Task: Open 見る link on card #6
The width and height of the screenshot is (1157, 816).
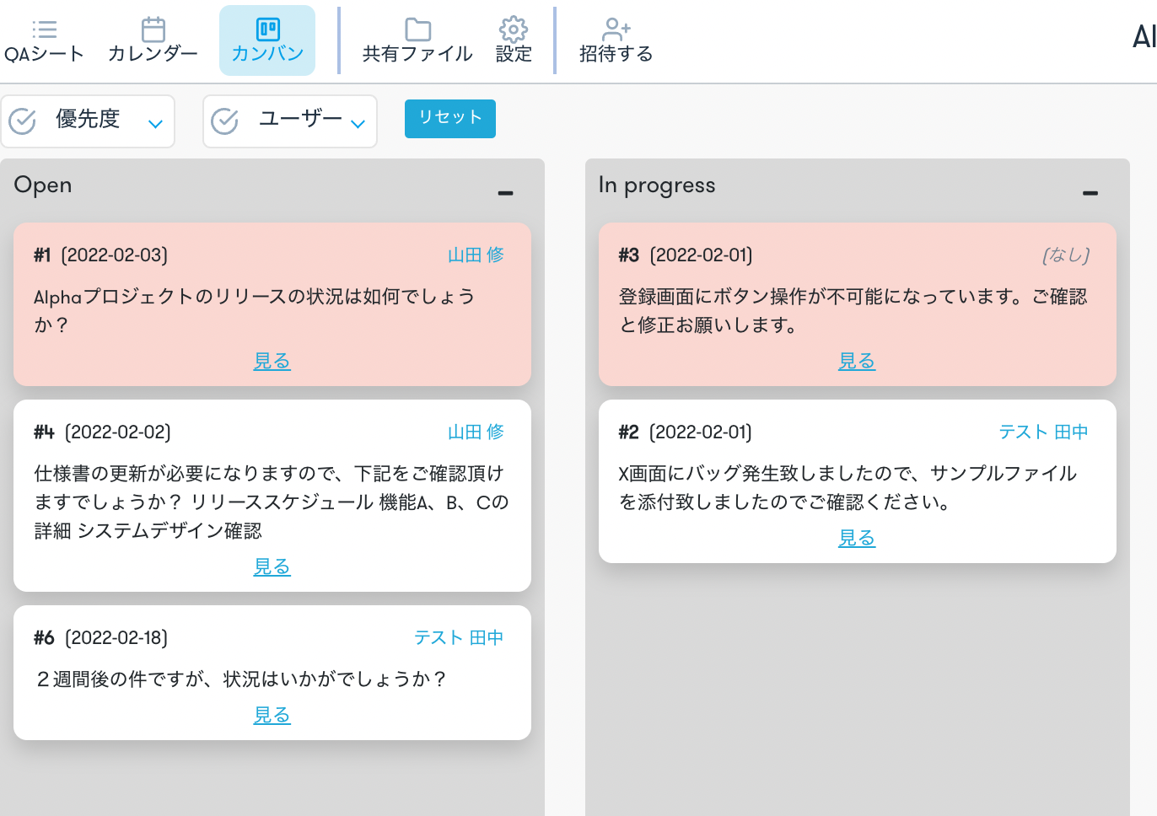Action: pyautogui.click(x=272, y=715)
